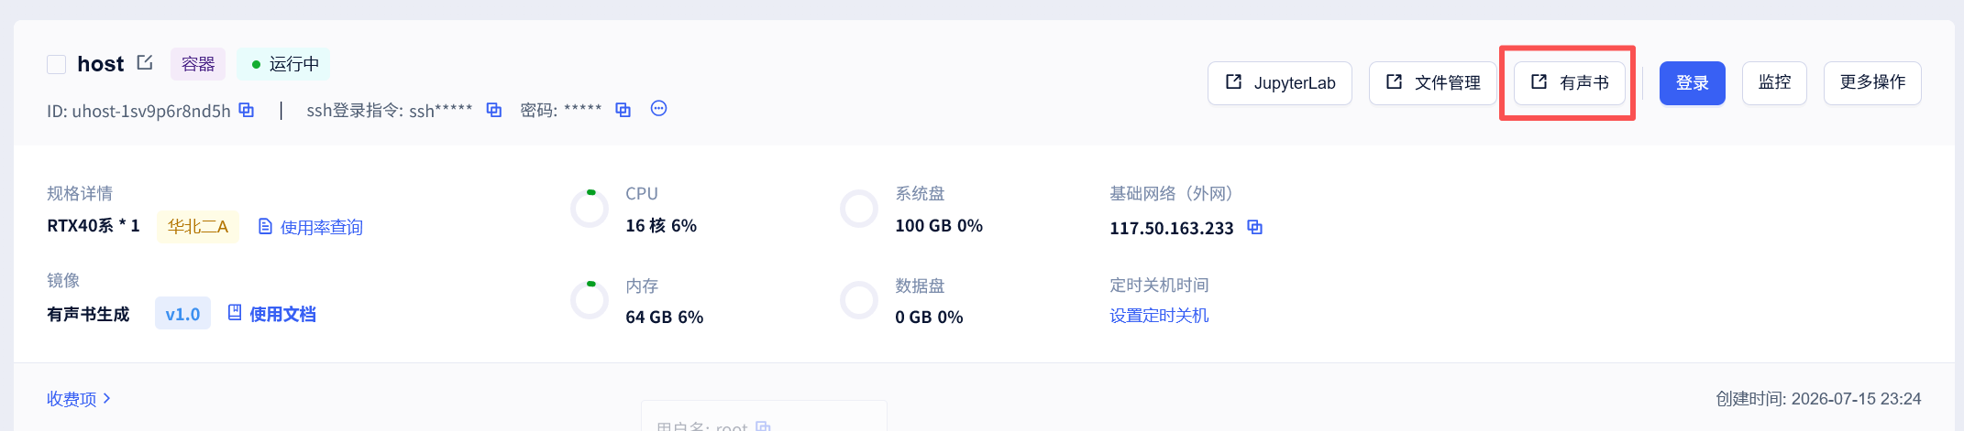Open the circular more-options icon after password
This screenshot has height=431, width=1964.
click(x=658, y=109)
